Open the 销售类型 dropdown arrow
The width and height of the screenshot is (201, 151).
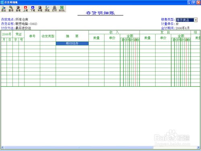pyautogui.click(x=196, y=20)
